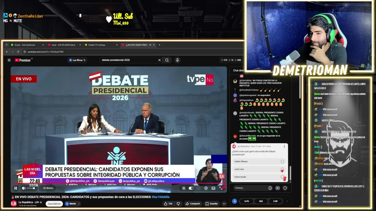Go back with browser back arrow
376x211 pixels.
click(x=7, y=52)
